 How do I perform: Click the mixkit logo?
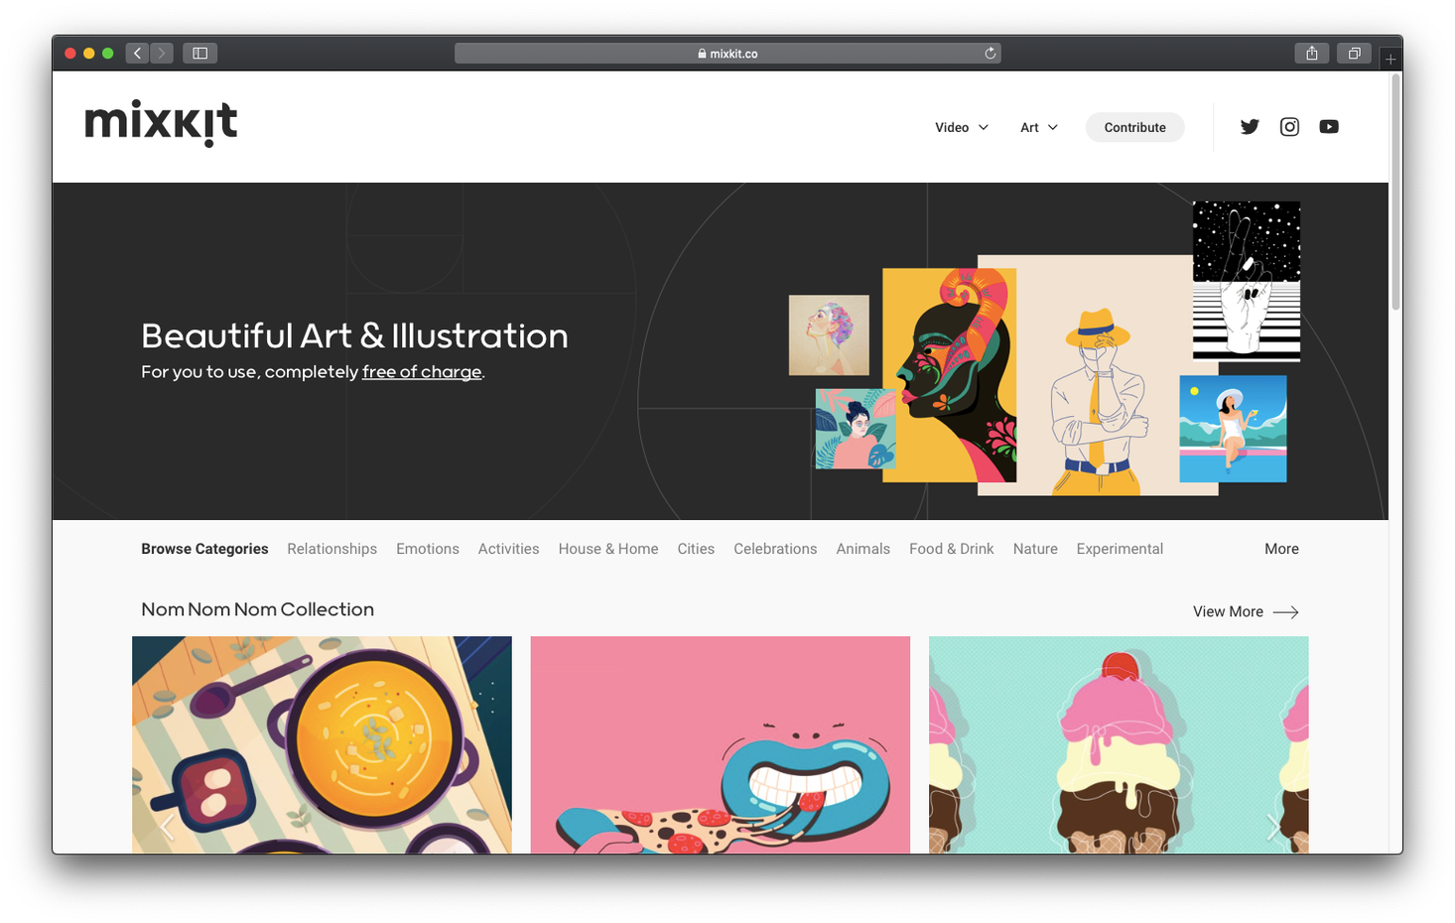pyautogui.click(x=162, y=123)
